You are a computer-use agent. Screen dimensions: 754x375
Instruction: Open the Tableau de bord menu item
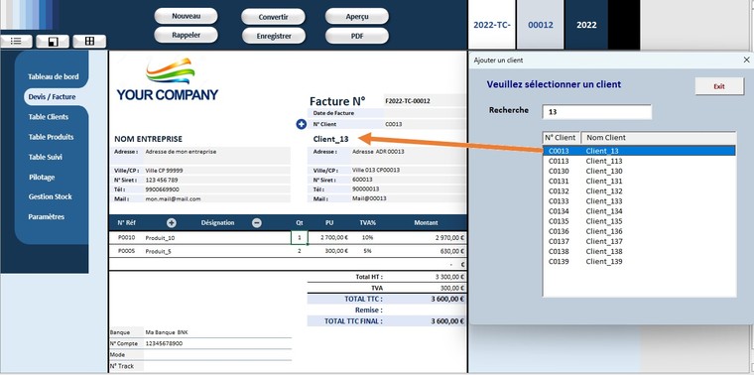coord(53,77)
